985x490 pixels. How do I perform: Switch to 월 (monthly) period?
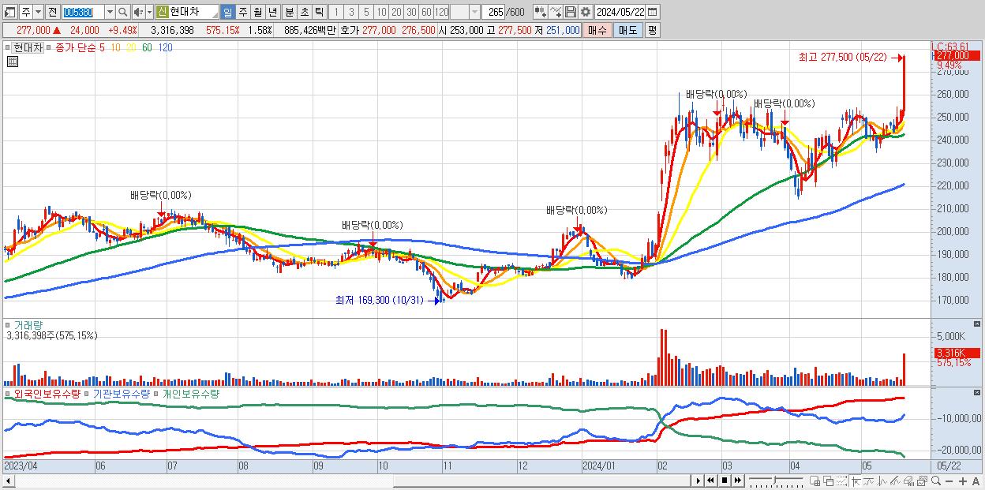(258, 12)
